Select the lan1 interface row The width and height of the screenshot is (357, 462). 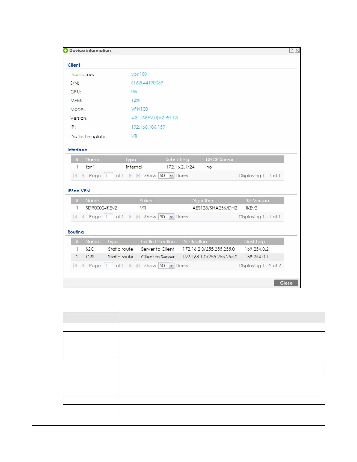177,167
